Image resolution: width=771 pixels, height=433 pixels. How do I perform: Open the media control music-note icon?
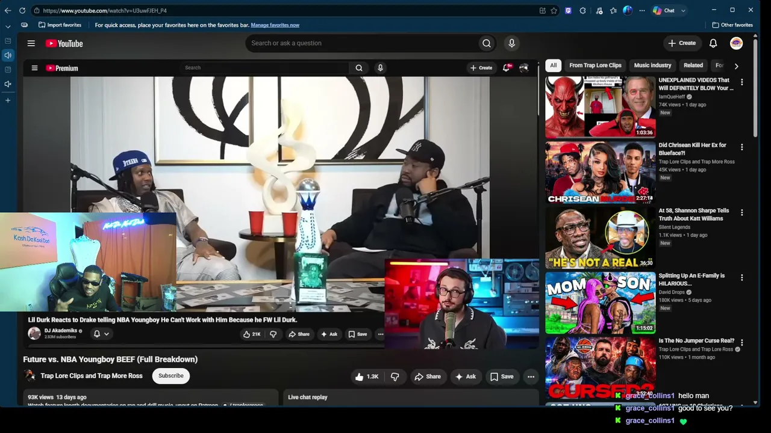(599, 10)
